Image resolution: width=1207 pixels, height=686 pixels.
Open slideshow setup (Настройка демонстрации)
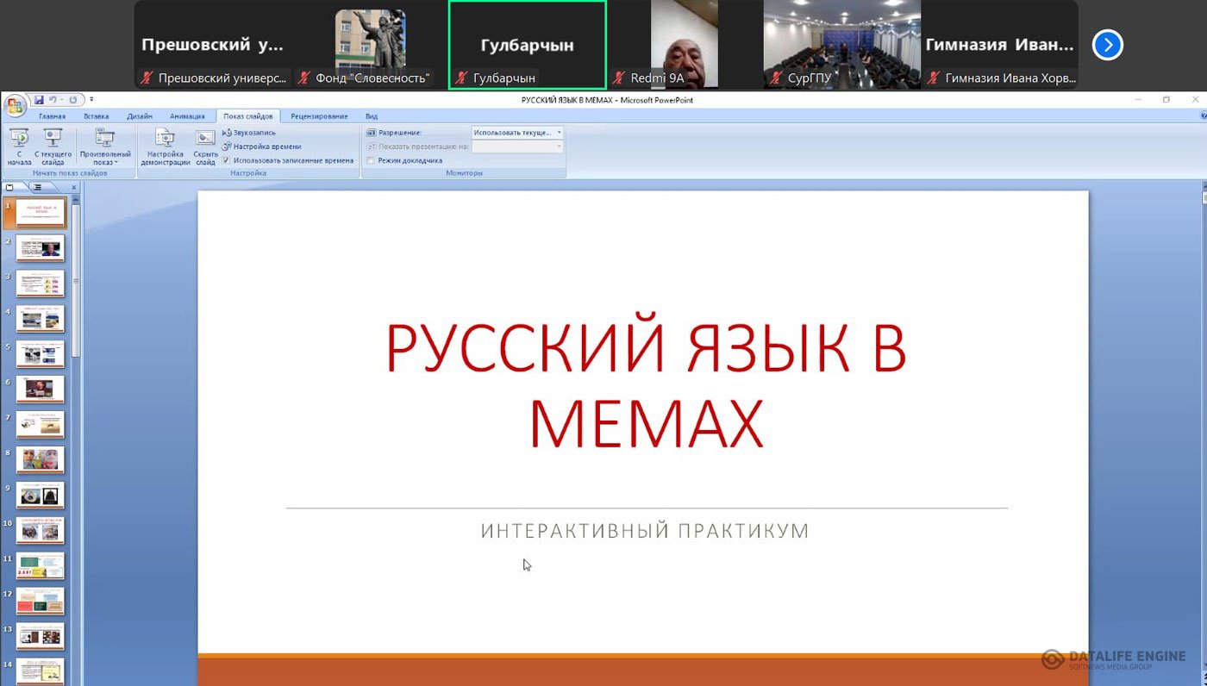click(165, 147)
